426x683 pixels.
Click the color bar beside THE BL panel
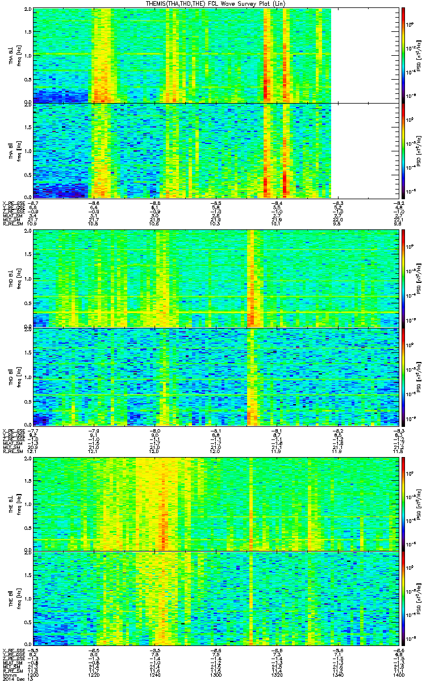coord(403,504)
